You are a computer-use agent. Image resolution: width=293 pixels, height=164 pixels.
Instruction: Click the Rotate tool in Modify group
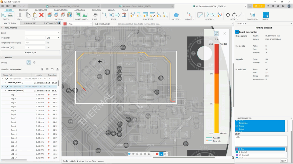(234, 15)
